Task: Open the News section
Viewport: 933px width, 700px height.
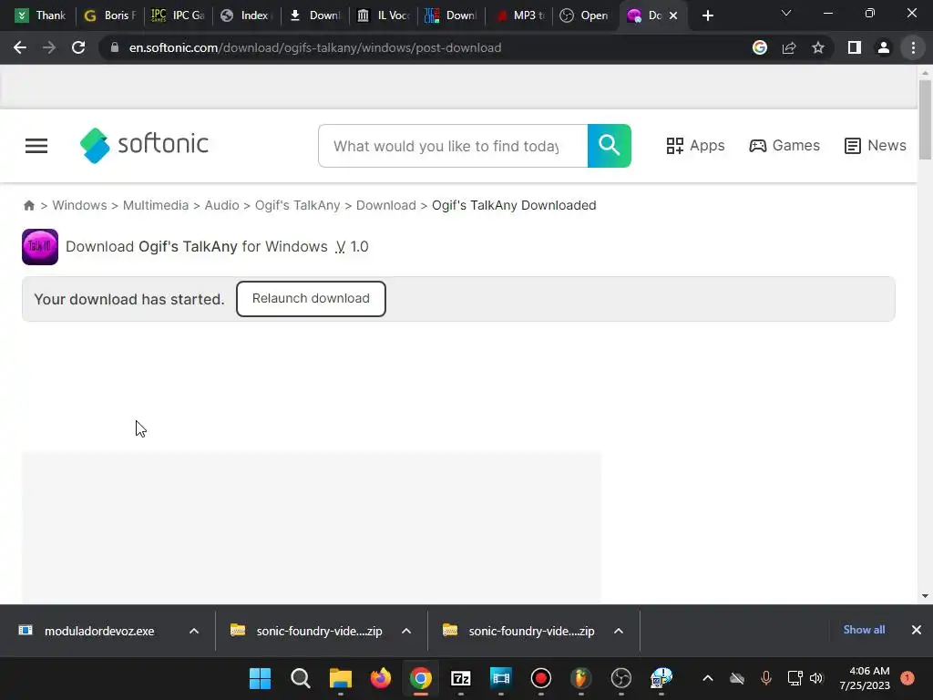Action: point(876,146)
